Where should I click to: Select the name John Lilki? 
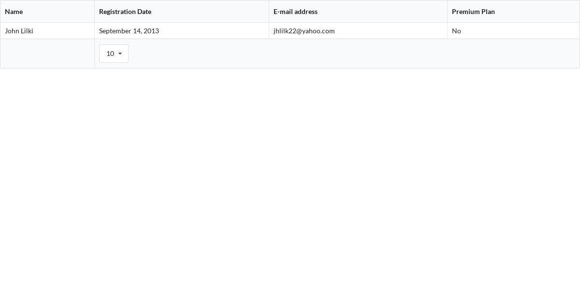click(19, 30)
